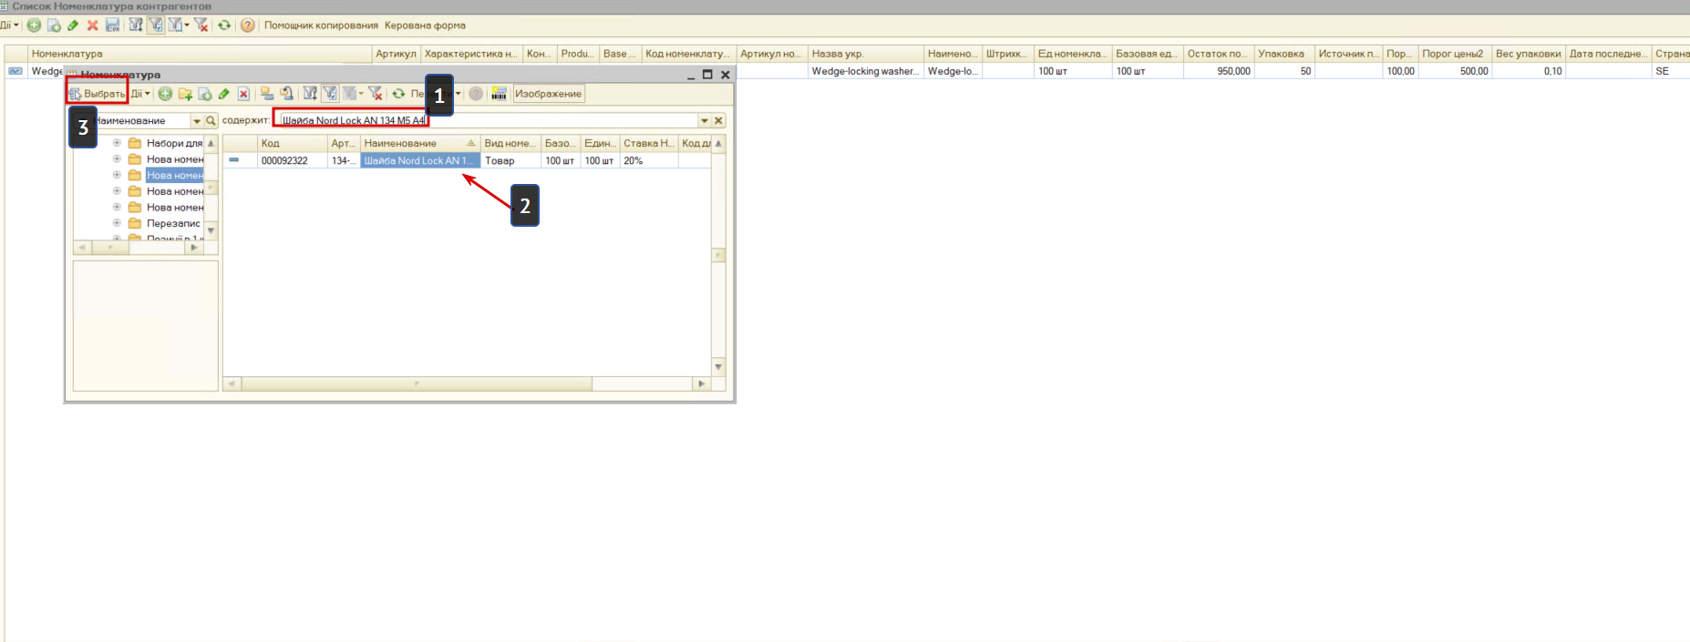Image resolution: width=1690 pixels, height=642 pixels.
Task: Open help with the question mark icon
Action: (x=248, y=25)
